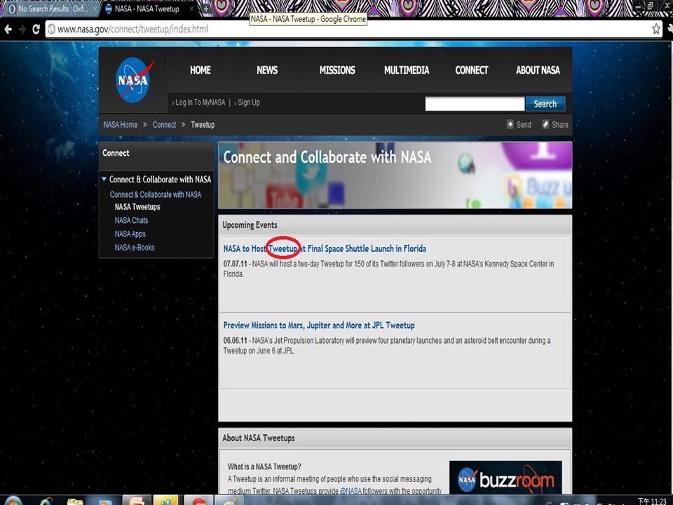Viewport: 673px width, 505px height.
Task: Open the HOME menu
Action: click(200, 70)
